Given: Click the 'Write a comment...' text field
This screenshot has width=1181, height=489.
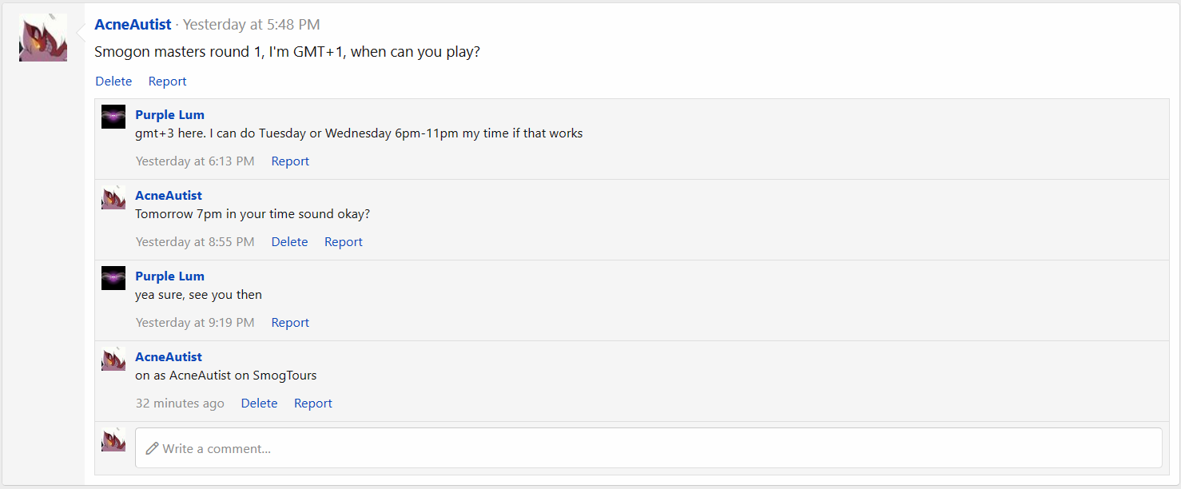Looking at the screenshot, I should coord(648,448).
